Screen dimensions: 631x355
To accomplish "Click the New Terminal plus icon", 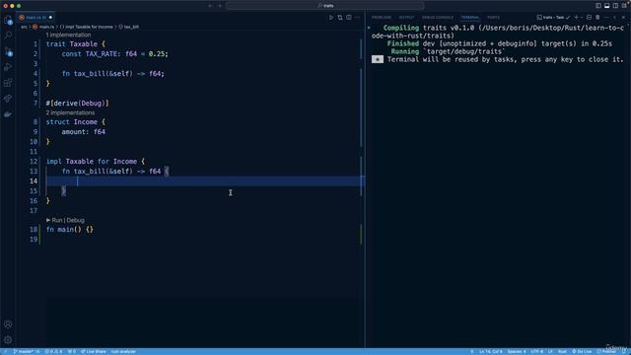I will tap(576, 18).
